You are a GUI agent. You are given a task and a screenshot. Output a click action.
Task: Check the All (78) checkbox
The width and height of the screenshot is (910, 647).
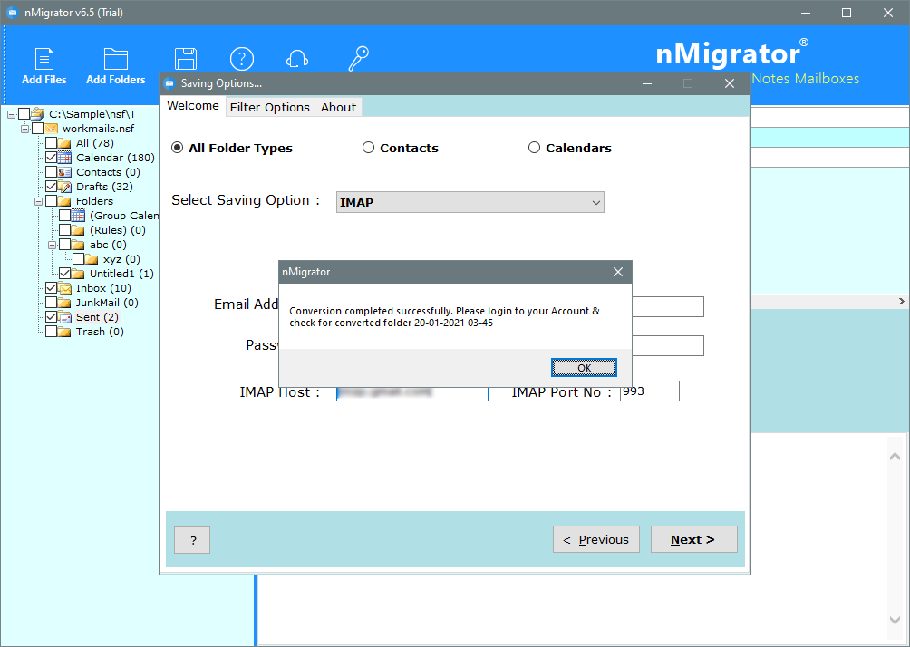pyautogui.click(x=51, y=143)
